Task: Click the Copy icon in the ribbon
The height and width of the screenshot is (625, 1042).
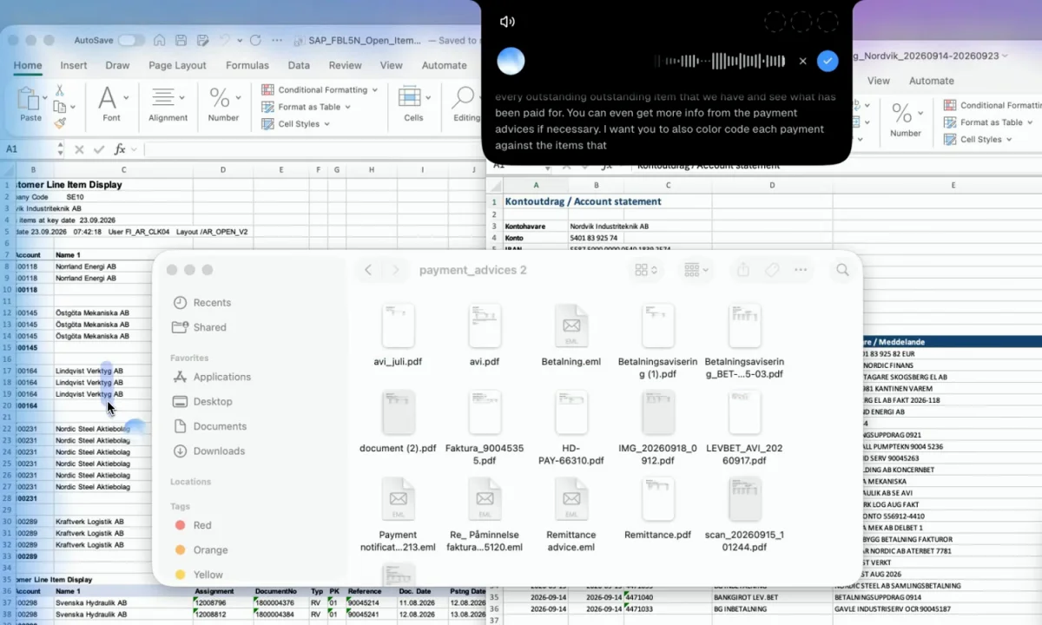Action: [x=59, y=107]
